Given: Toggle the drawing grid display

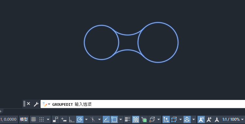Looking at the screenshot, I should pos(33,119).
